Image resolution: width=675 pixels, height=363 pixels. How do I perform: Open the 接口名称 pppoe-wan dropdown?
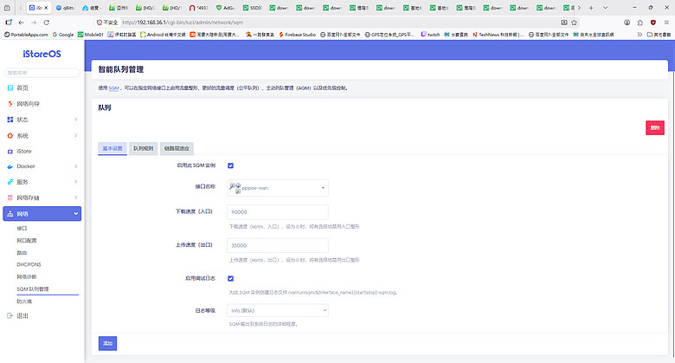278,188
